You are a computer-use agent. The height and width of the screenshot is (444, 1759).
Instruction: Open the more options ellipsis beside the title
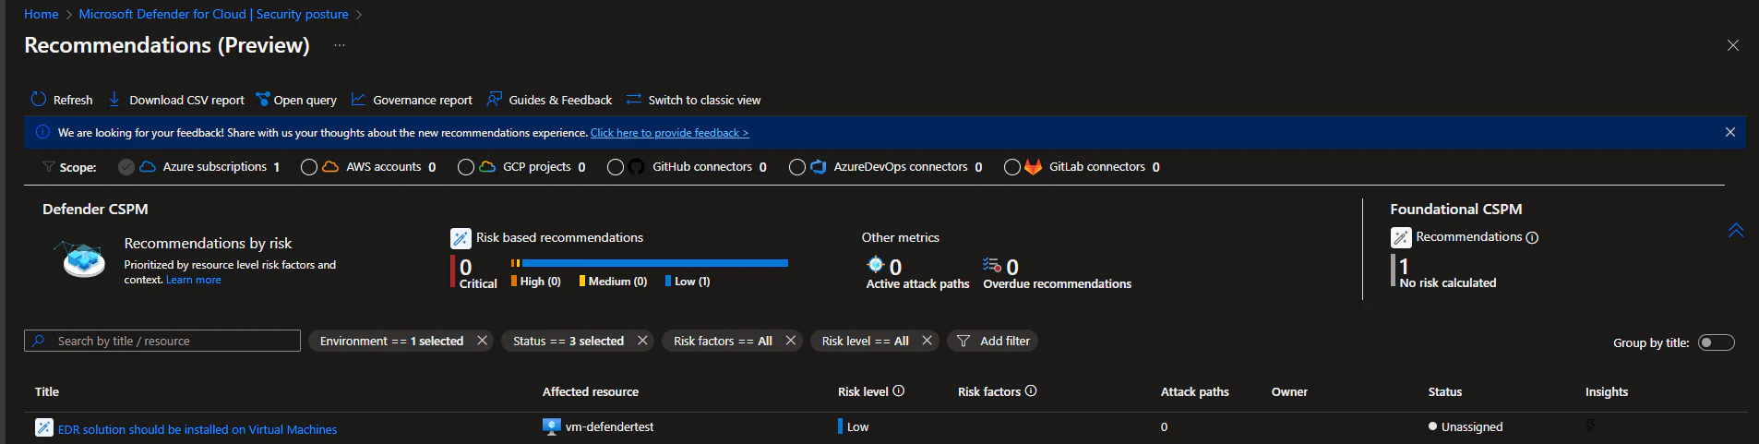coord(340,45)
